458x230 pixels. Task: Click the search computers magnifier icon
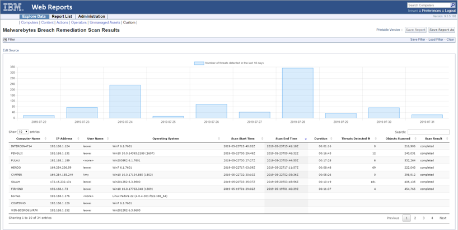click(x=453, y=5)
